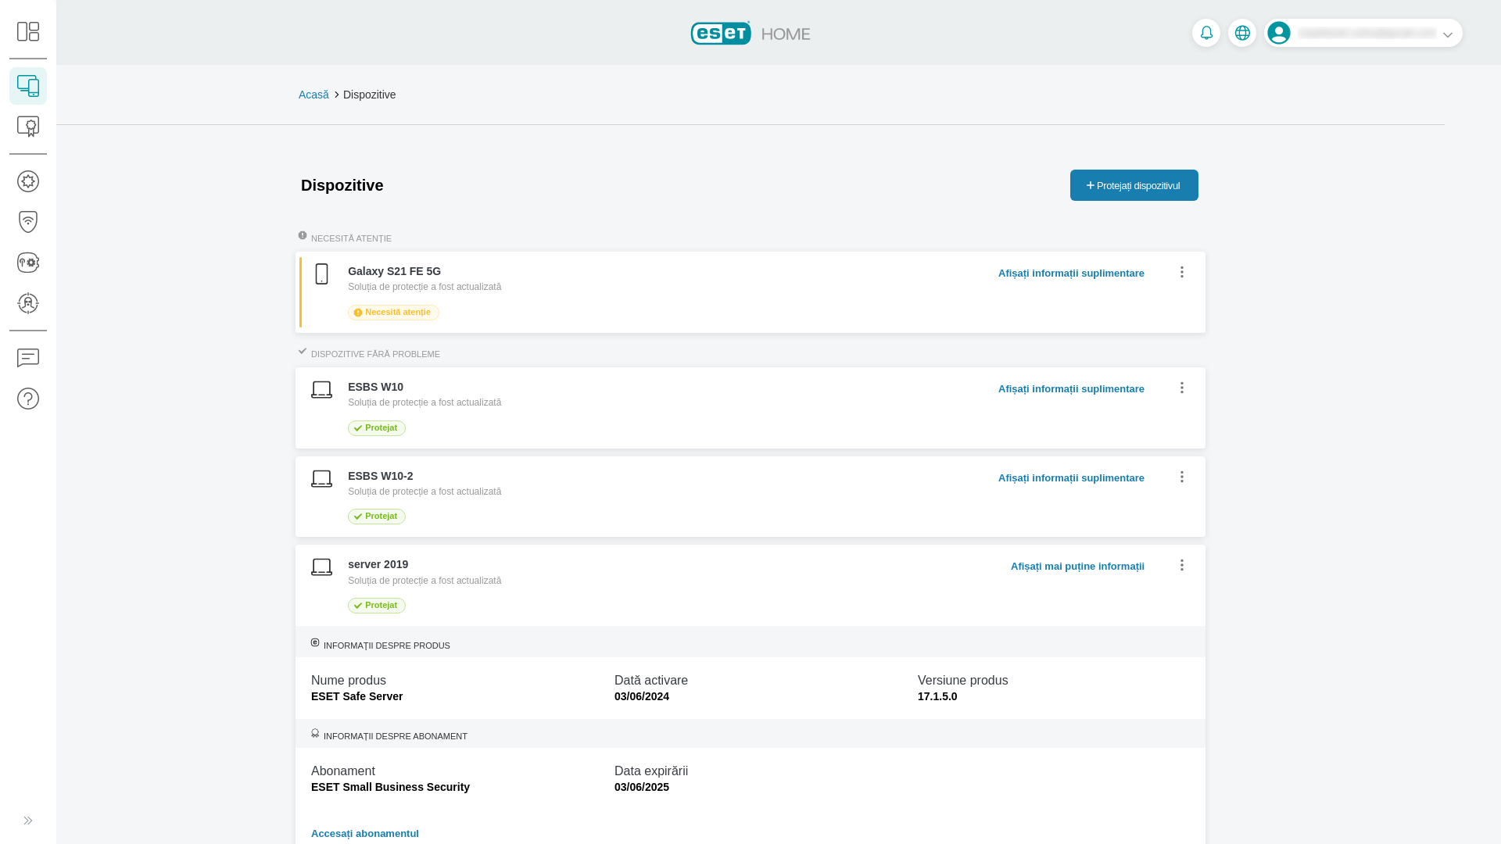This screenshot has width=1501, height=844.
Task: Open Accesați abonamentul link
Action: point(365,833)
